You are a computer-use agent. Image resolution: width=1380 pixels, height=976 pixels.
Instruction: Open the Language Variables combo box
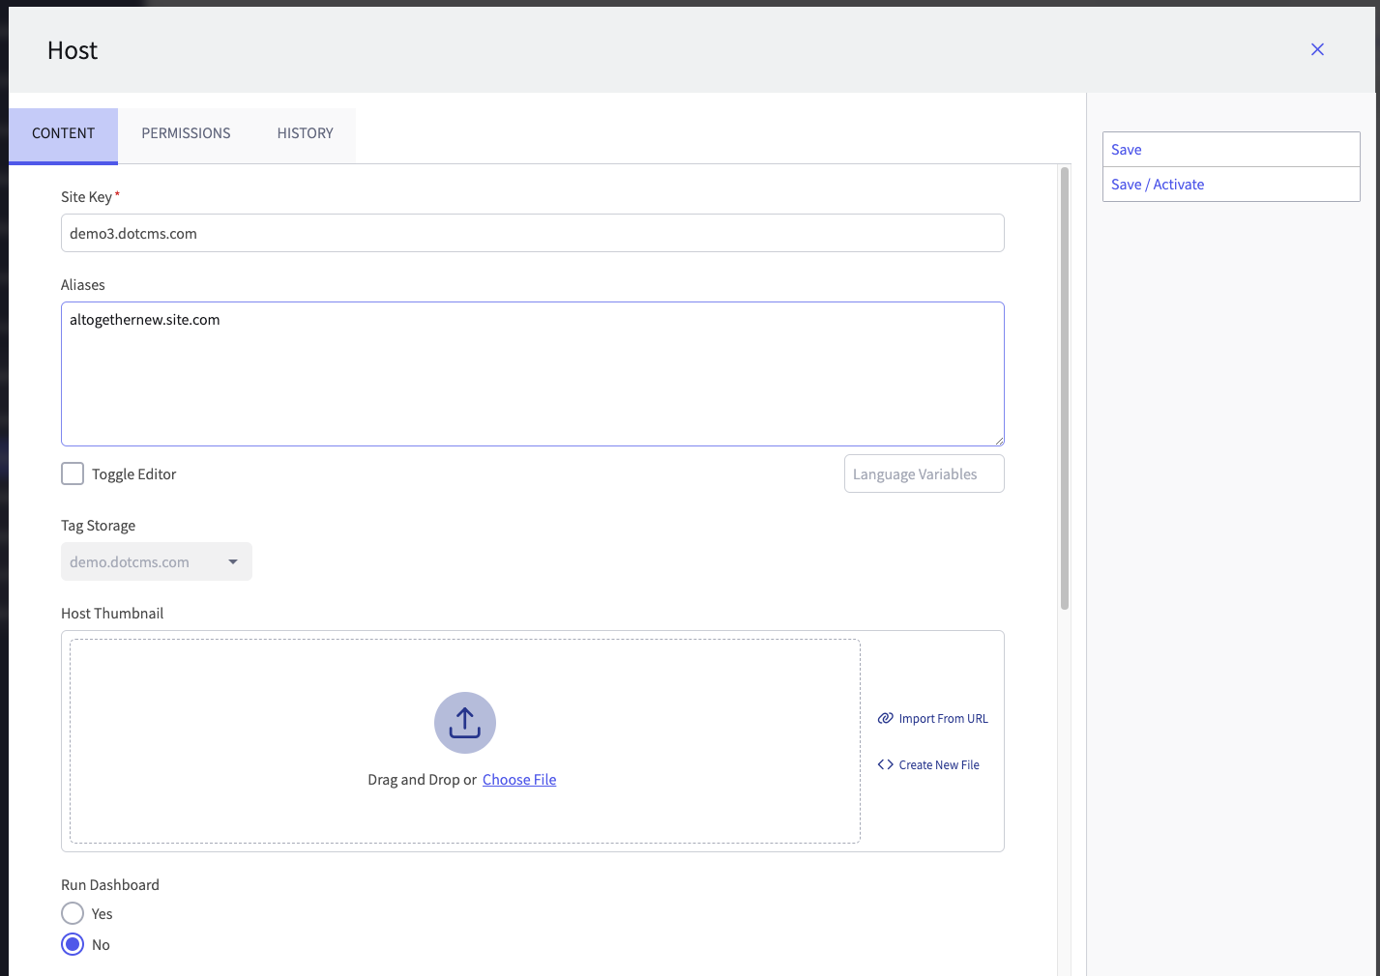(924, 474)
